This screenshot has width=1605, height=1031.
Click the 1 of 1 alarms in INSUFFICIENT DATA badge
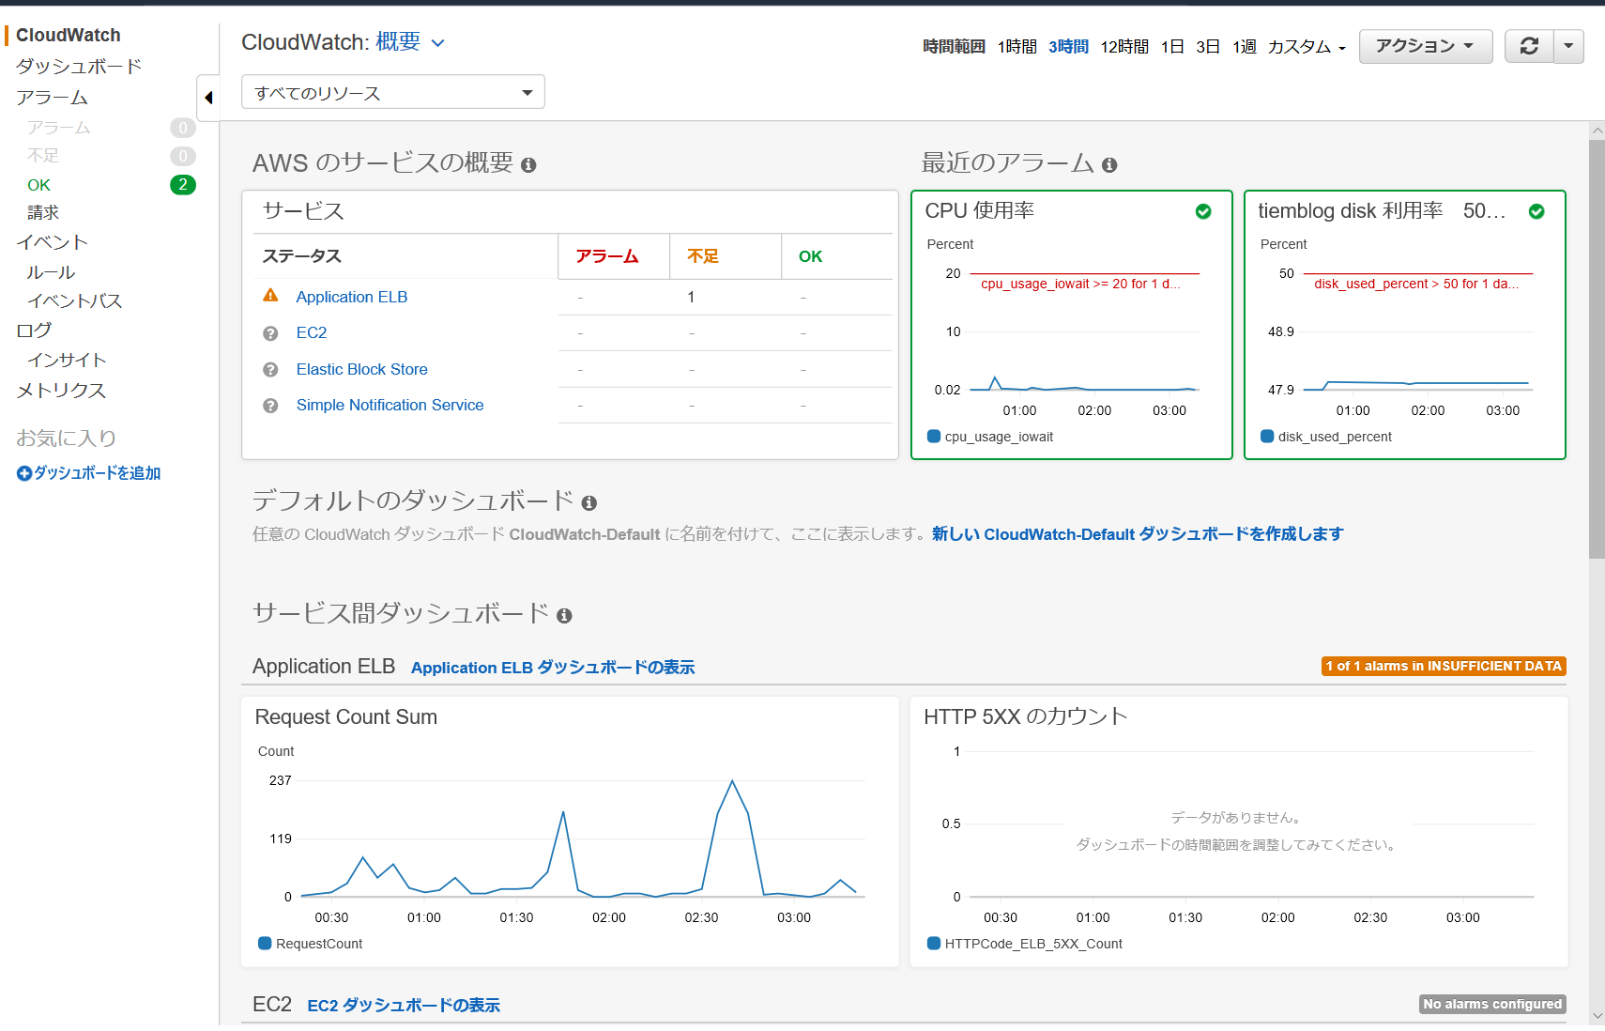tap(1444, 667)
